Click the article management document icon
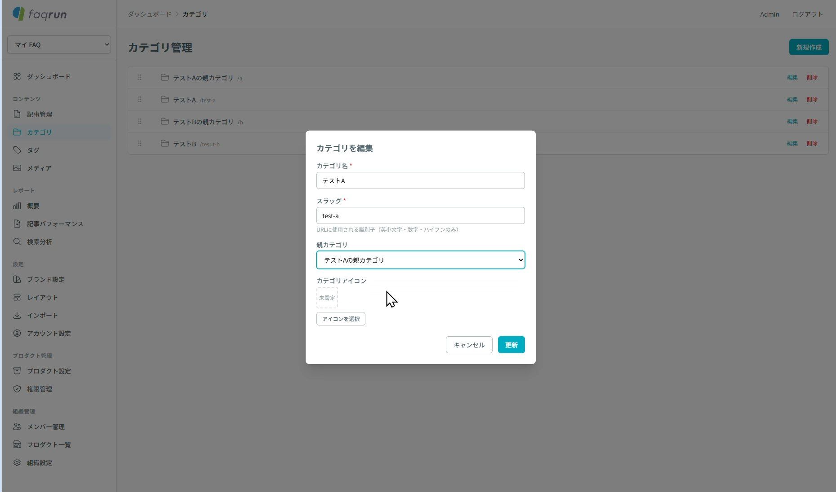The image size is (836, 492). [x=17, y=114]
